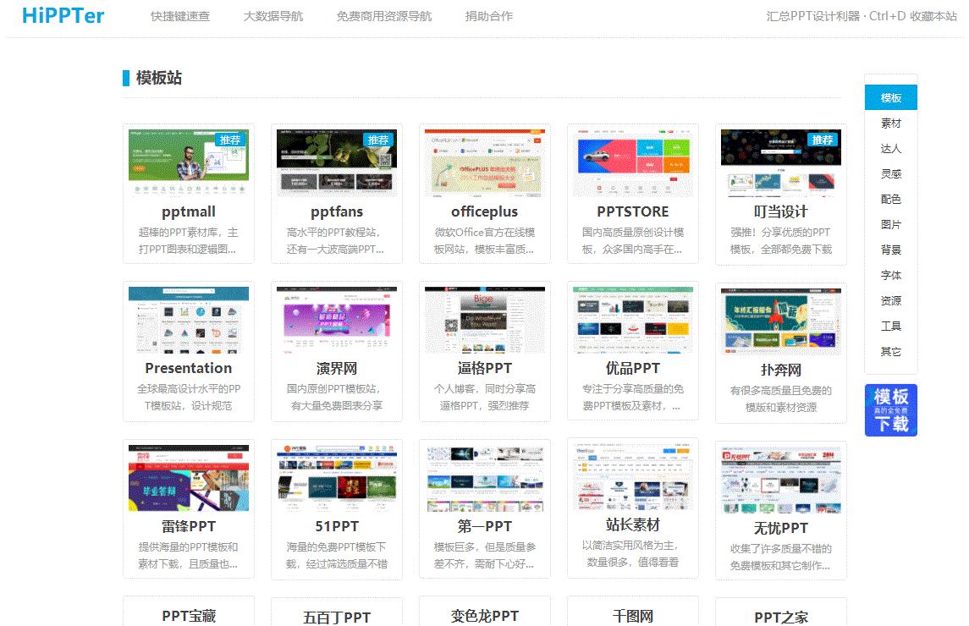Select the 模板 category tab
The image size is (969, 626).
(889, 97)
